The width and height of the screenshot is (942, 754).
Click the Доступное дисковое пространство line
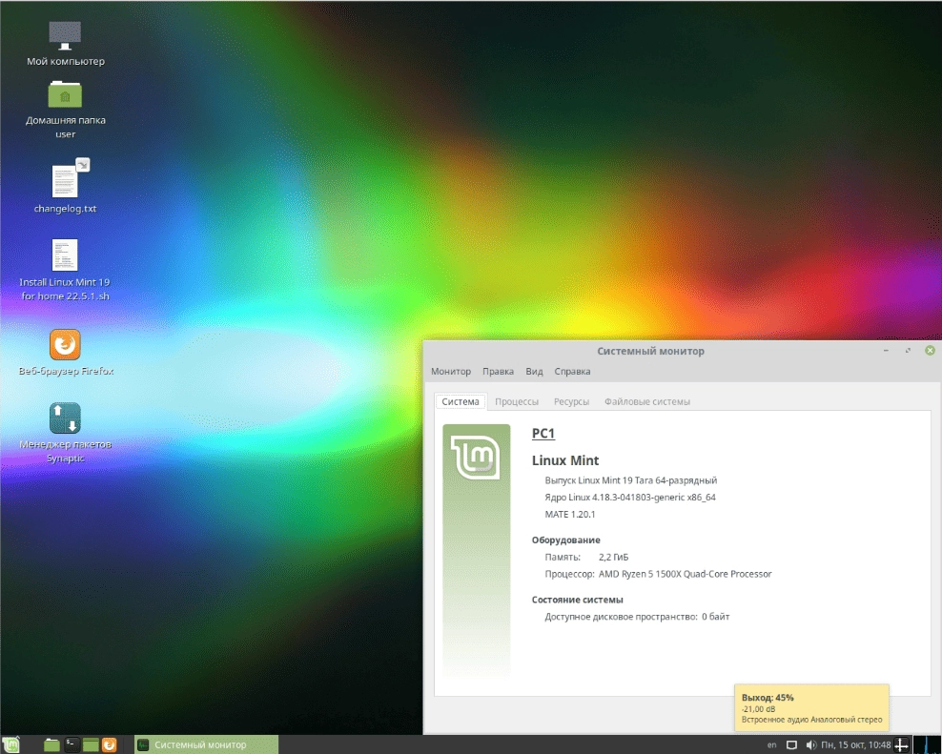(637, 617)
